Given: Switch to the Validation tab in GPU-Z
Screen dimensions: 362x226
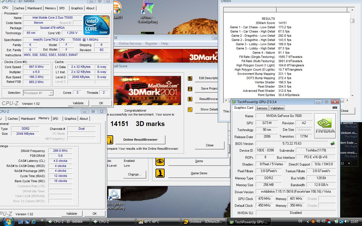Looking at the screenshot, I should (277, 108).
